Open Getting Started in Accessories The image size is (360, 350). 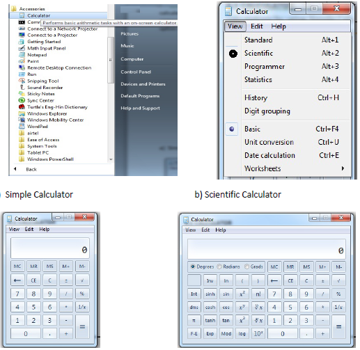coord(40,42)
